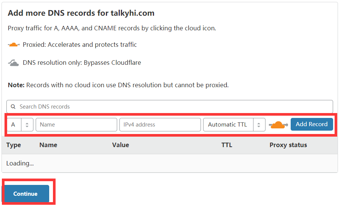Click the Type column header
This screenshot has height=207, width=347.
click(14, 145)
